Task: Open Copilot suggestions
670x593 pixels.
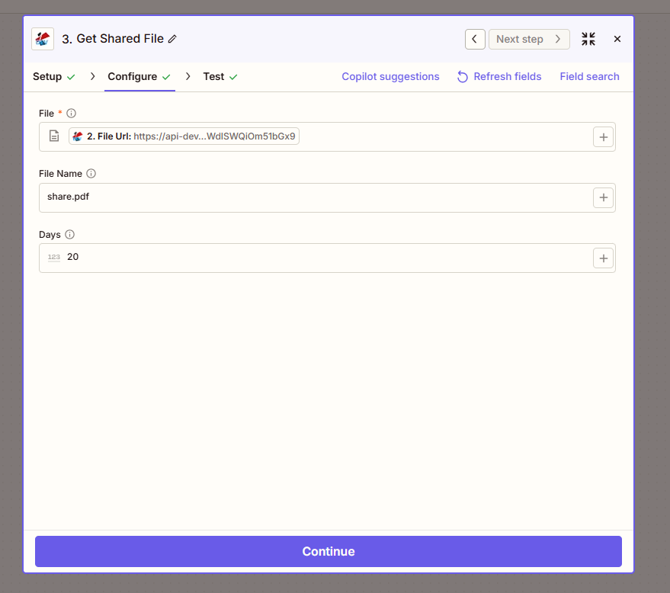Action: [x=390, y=76]
